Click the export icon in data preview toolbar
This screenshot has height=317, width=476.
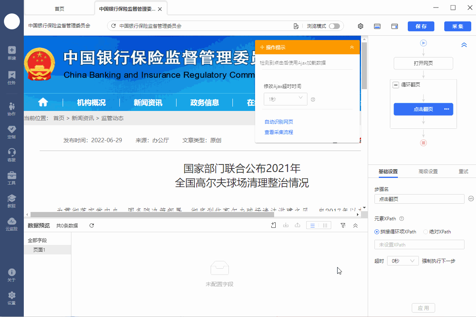pos(297,225)
